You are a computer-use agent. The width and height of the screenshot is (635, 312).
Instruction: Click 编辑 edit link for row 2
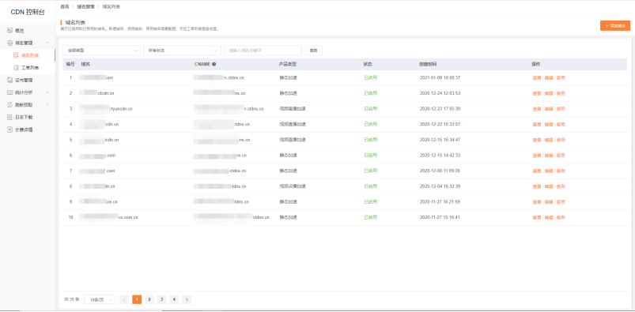point(548,93)
